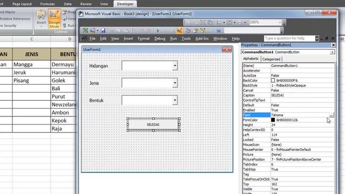Screen dimensions: 345x194
Task: Click the VBA Help question-mark icon
Action: (x=218, y=31)
